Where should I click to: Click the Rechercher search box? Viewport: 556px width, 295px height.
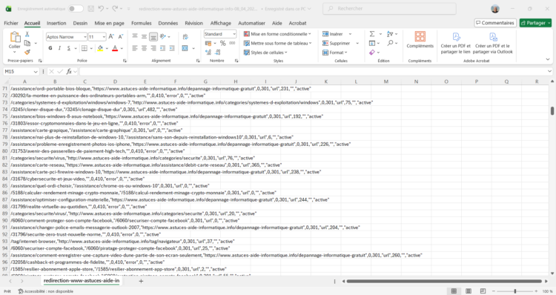click(389, 8)
